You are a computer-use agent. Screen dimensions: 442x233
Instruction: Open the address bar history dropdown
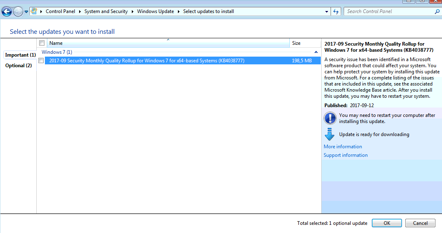tap(327, 11)
